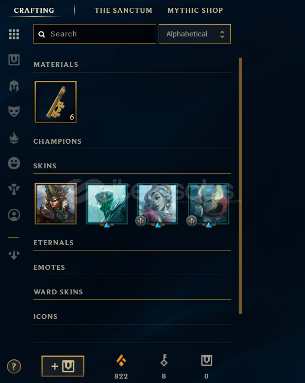The height and width of the screenshot is (383, 305).
Task: Click the add chest plus button
Action: pos(63,366)
